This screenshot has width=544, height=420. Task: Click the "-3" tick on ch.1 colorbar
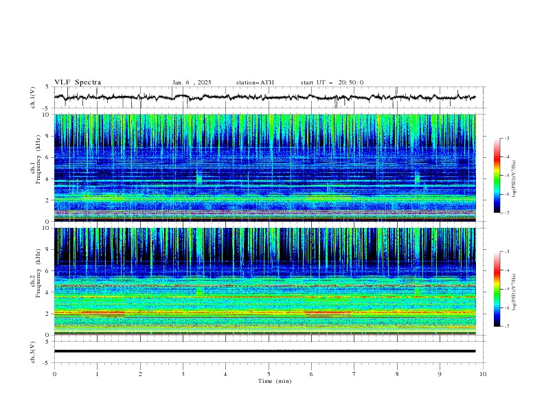click(x=506, y=138)
